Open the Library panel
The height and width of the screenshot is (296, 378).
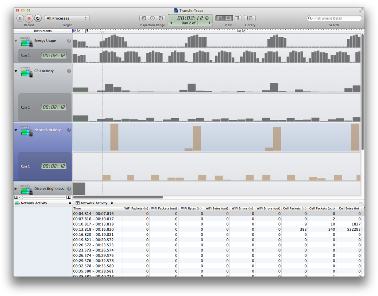[x=250, y=18]
